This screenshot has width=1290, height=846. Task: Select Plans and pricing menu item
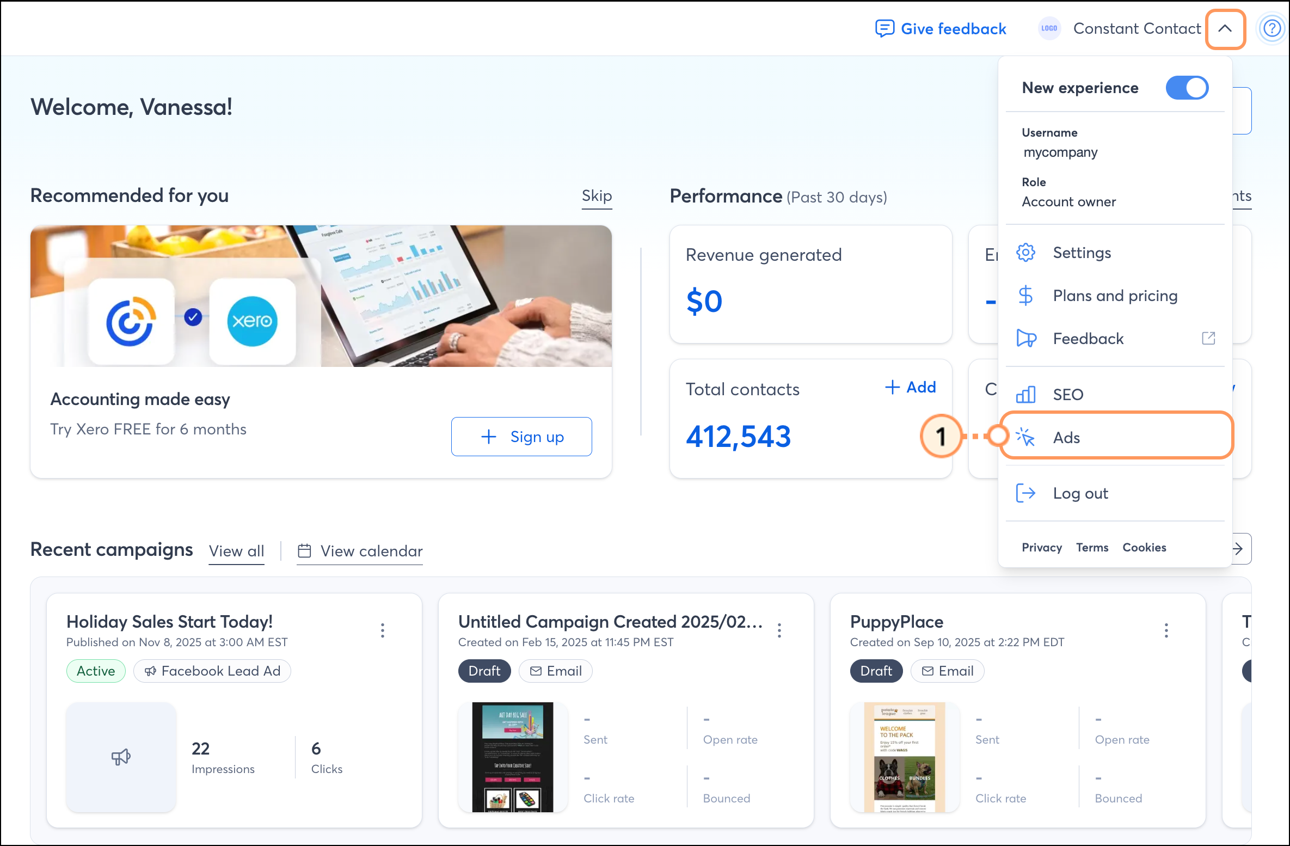[x=1115, y=296]
